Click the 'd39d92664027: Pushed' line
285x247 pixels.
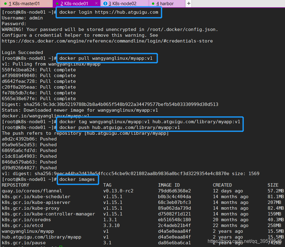(x=29, y=168)
